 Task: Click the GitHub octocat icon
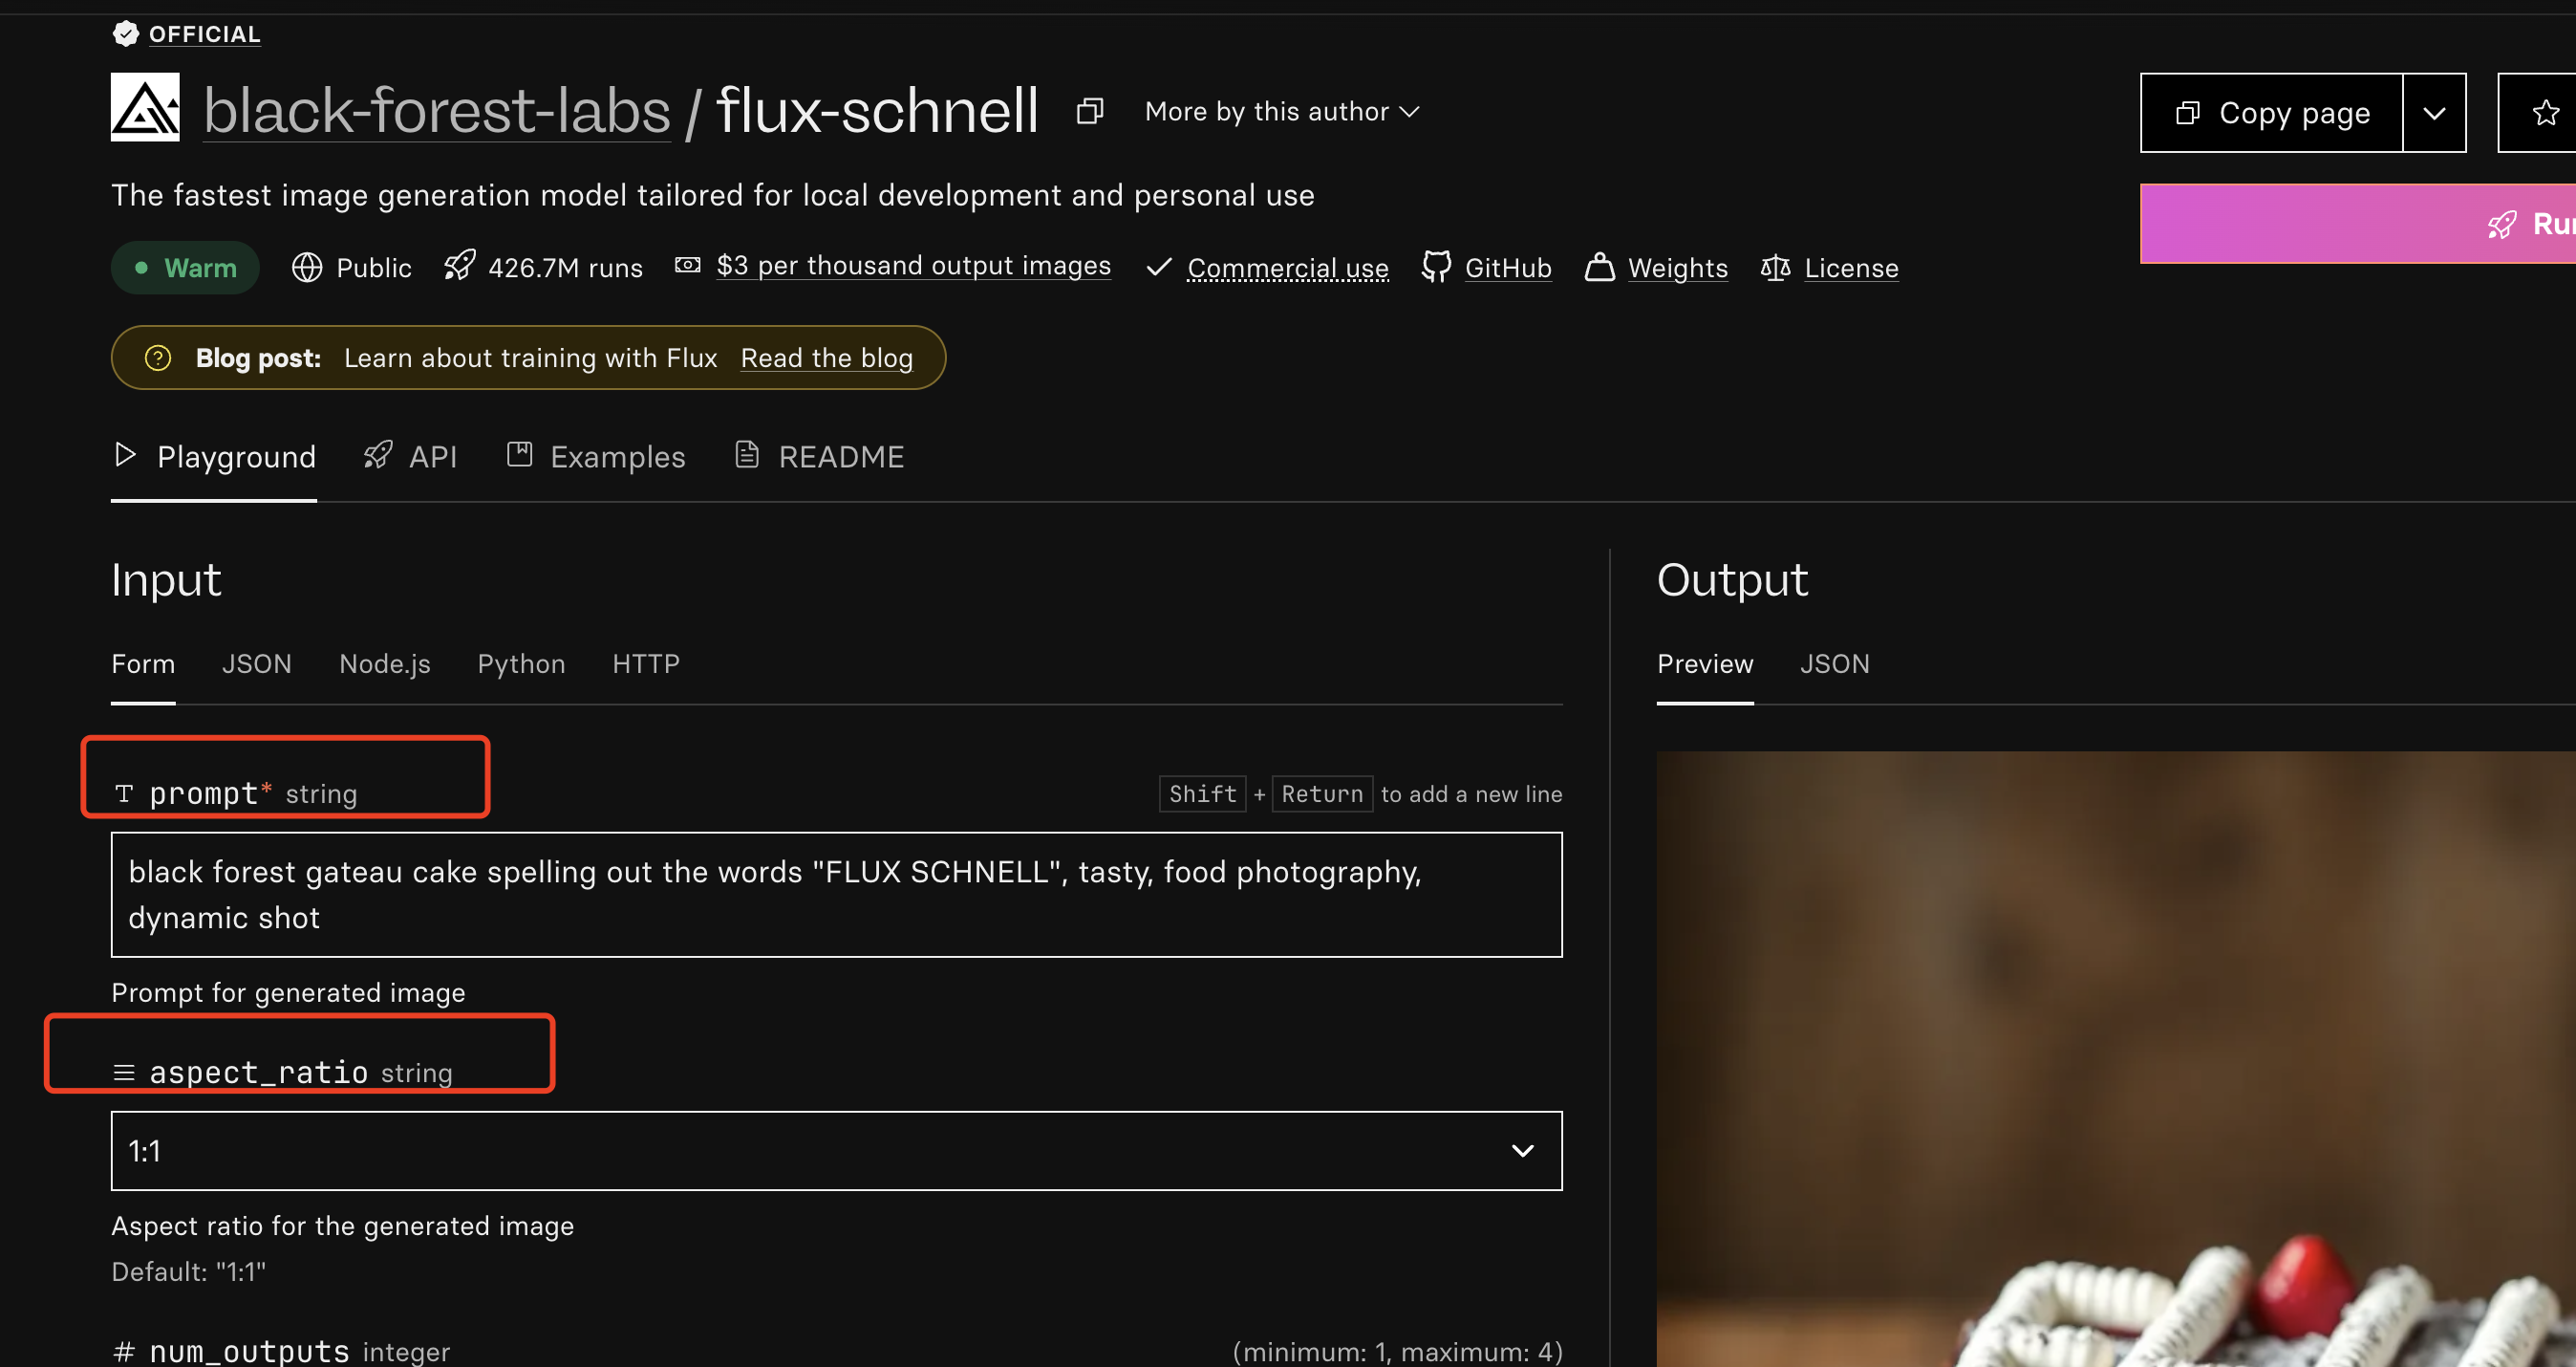1436,268
